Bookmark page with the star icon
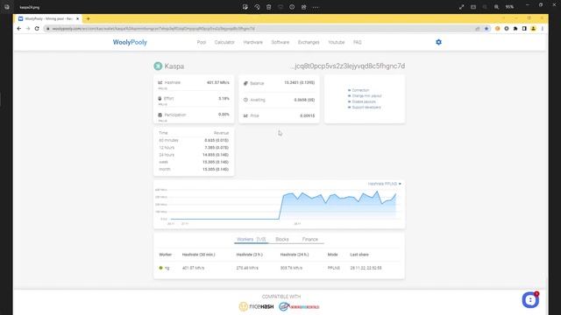This screenshot has height=315, width=561. pyautogui.click(x=486, y=29)
